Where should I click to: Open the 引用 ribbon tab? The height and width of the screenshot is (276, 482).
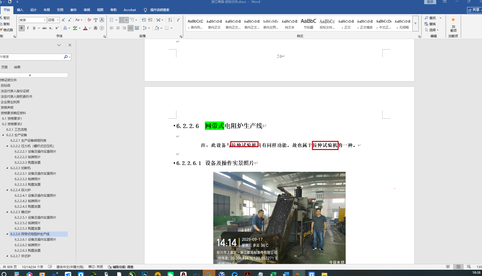coord(60,10)
